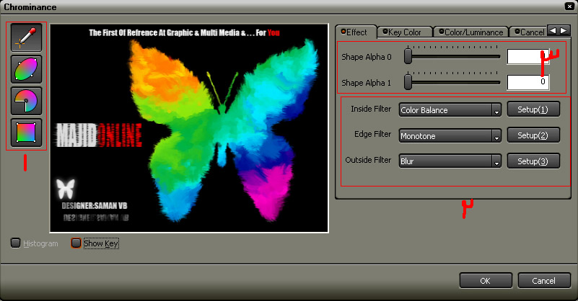This screenshot has width=578, height=301.
Task: Open the Edge Filter Monotone dropdown
Action: [450, 136]
